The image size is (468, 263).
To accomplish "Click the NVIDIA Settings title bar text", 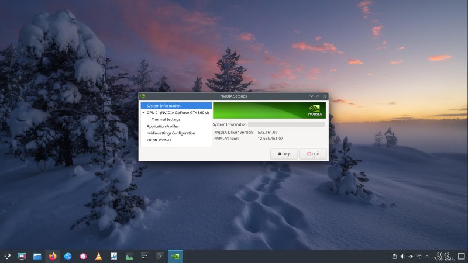I will [233, 96].
